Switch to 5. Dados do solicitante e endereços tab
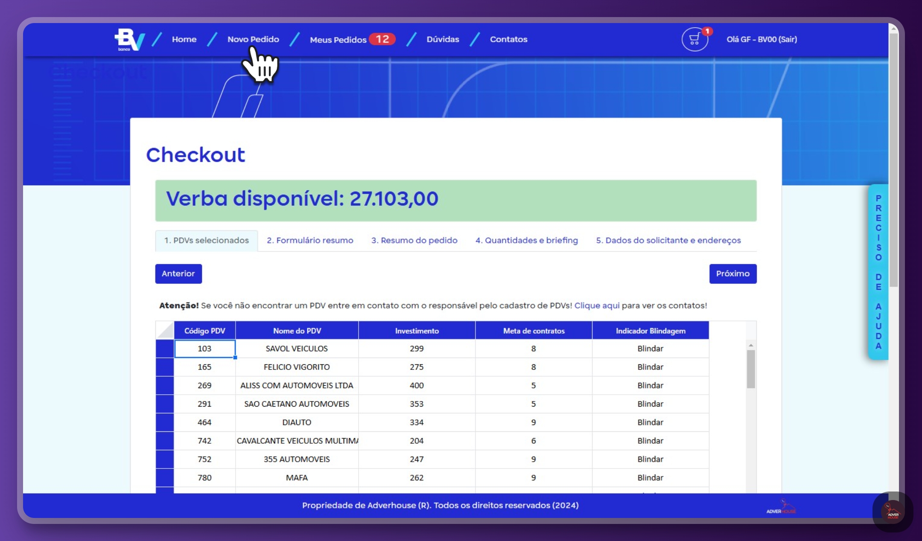This screenshot has width=922, height=541. click(668, 241)
